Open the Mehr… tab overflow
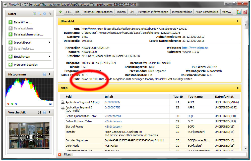 coord(226,12)
